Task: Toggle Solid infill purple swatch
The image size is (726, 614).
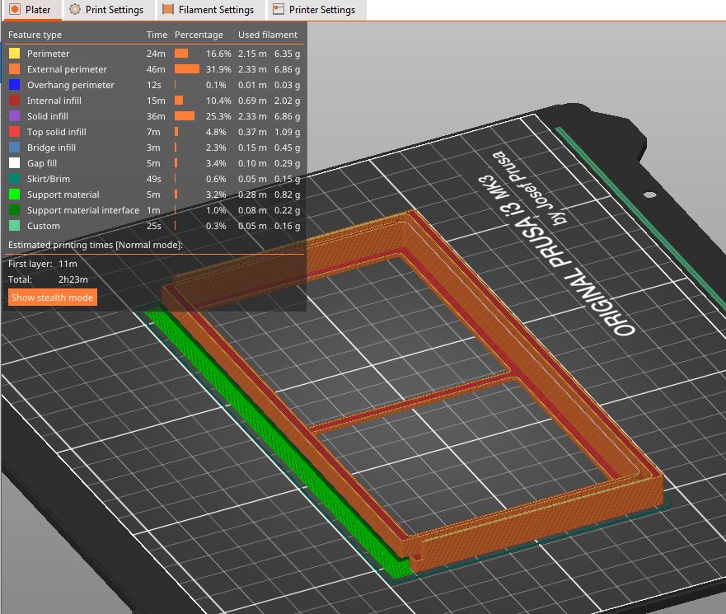Action: 14,116
